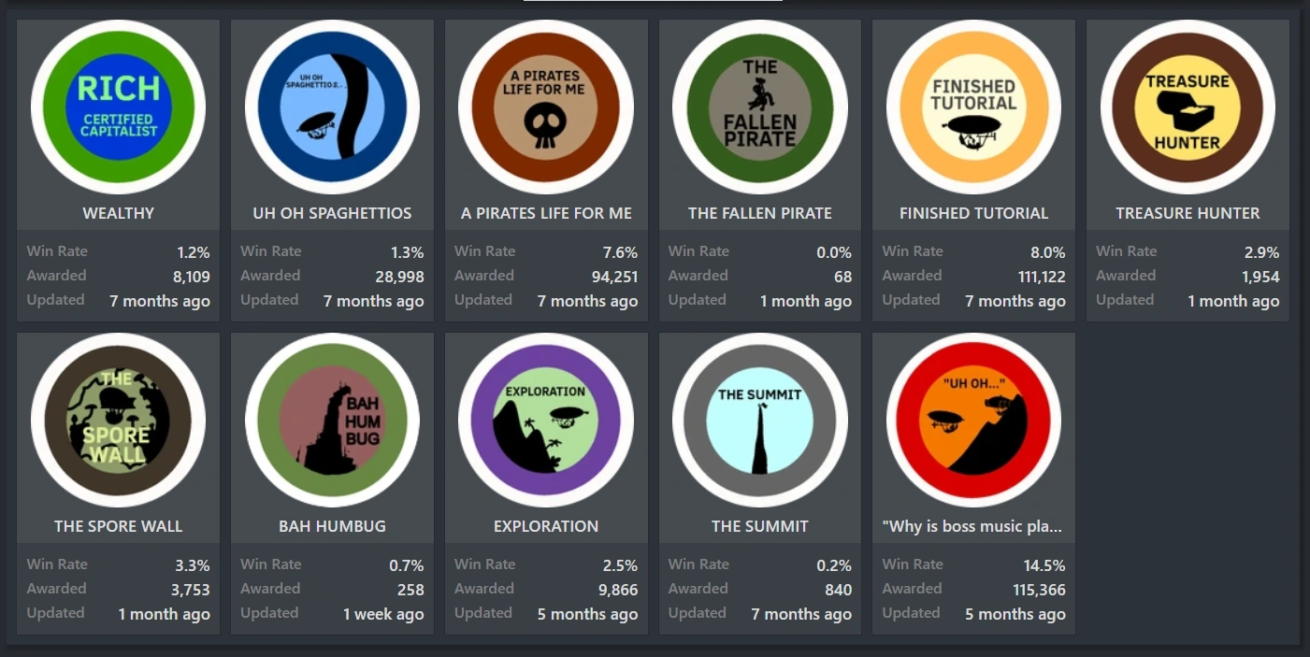The width and height of the screenshot is (1310, 657).
Task: Click the EXPLORATION title label
Action: tap(546, 526)
